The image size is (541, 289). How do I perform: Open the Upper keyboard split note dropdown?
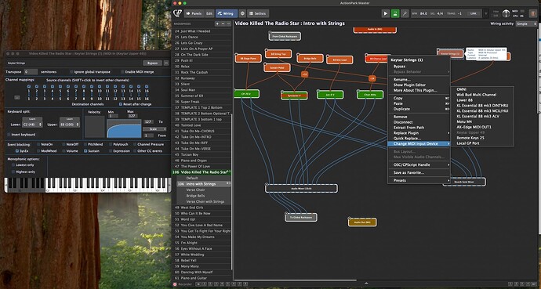(x=69, y=125)
